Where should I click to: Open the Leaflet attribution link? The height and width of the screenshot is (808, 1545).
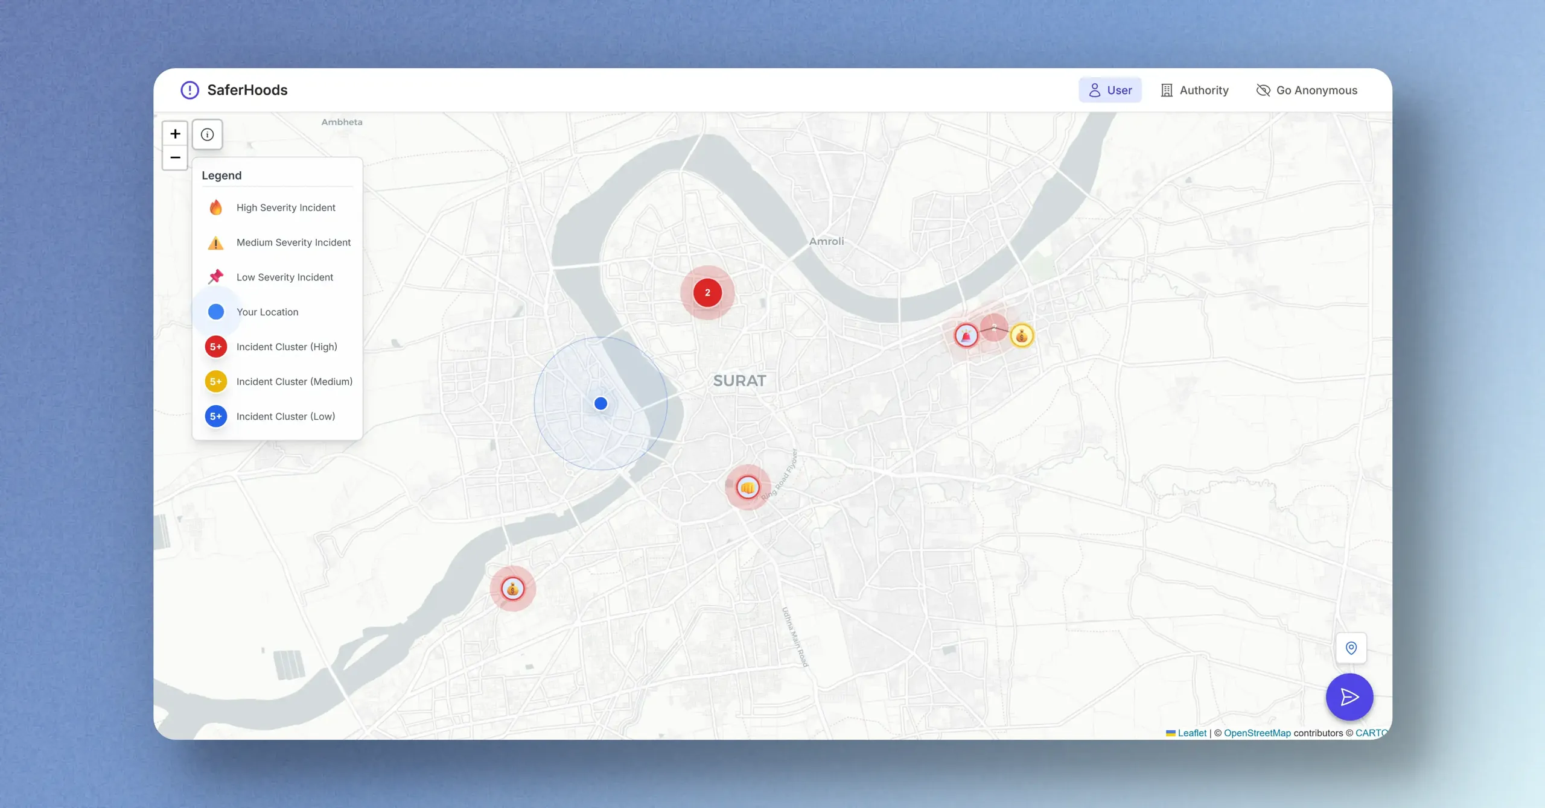pos(1192,733)
